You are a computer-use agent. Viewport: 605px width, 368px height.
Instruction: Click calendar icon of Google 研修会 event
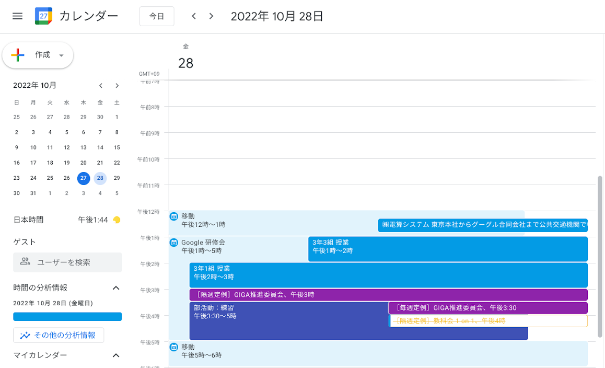(x=174, y=243)
